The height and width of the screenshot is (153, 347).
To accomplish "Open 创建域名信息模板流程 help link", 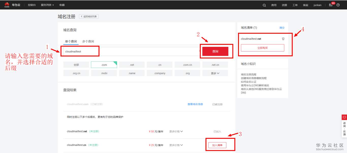I will coord(254,78).
